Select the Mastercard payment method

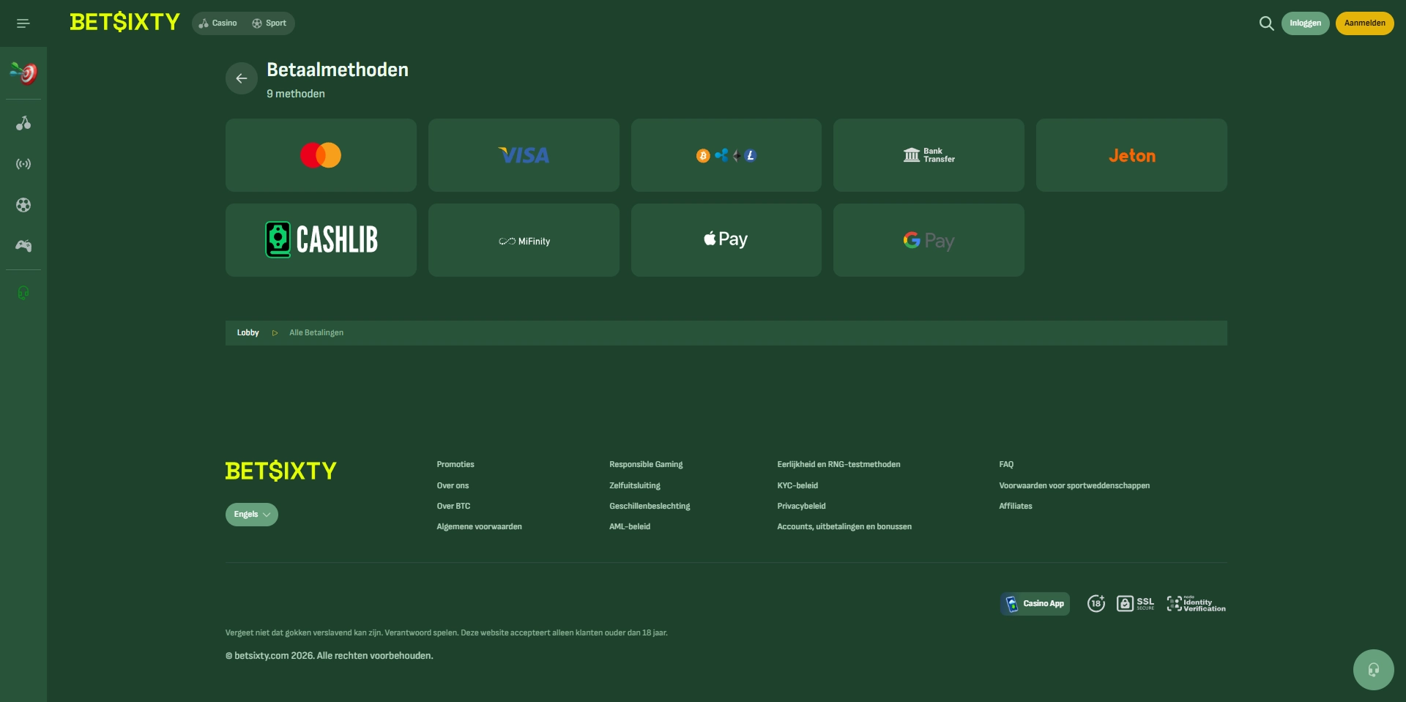[x=321, y=155]
